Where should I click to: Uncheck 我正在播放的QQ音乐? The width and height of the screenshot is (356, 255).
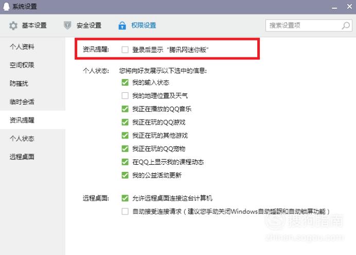[125, 109]
